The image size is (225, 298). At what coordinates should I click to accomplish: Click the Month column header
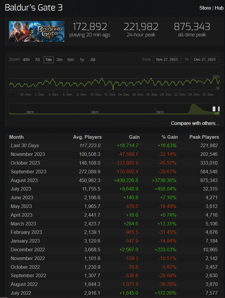point(16,137)
